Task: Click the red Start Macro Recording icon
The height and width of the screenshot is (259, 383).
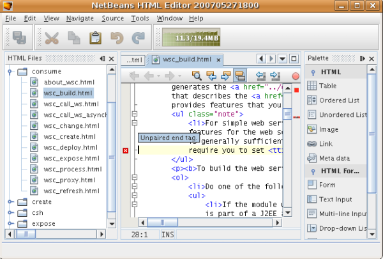Action: (296, 75)
